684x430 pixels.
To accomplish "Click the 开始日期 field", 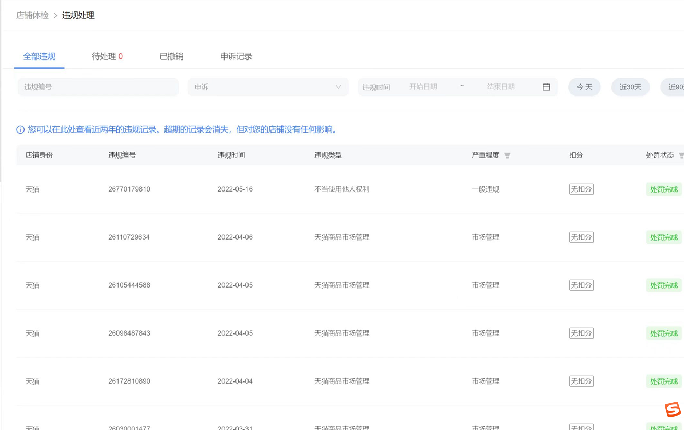I will (x=423, y=87).
